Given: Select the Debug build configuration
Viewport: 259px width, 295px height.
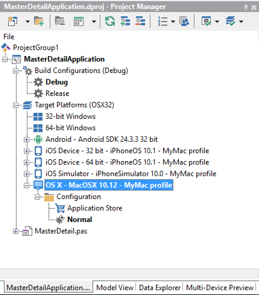Looking at the screenshot, I should point(57,82).
